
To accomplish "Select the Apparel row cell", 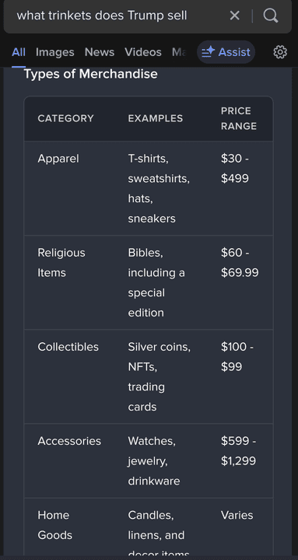I will 58,159.
